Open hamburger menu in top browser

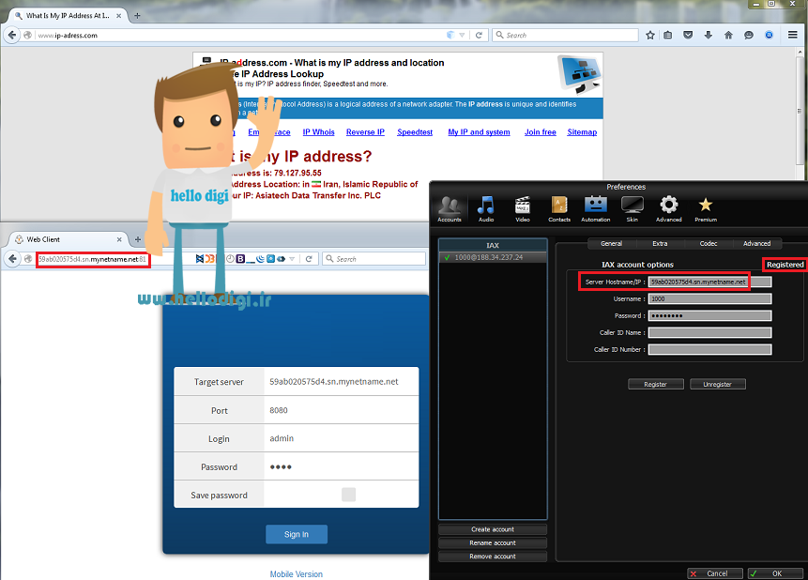(x=793, y=35)
